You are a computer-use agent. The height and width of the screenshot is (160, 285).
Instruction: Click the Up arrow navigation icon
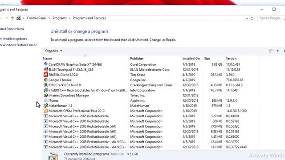point(12,18)
